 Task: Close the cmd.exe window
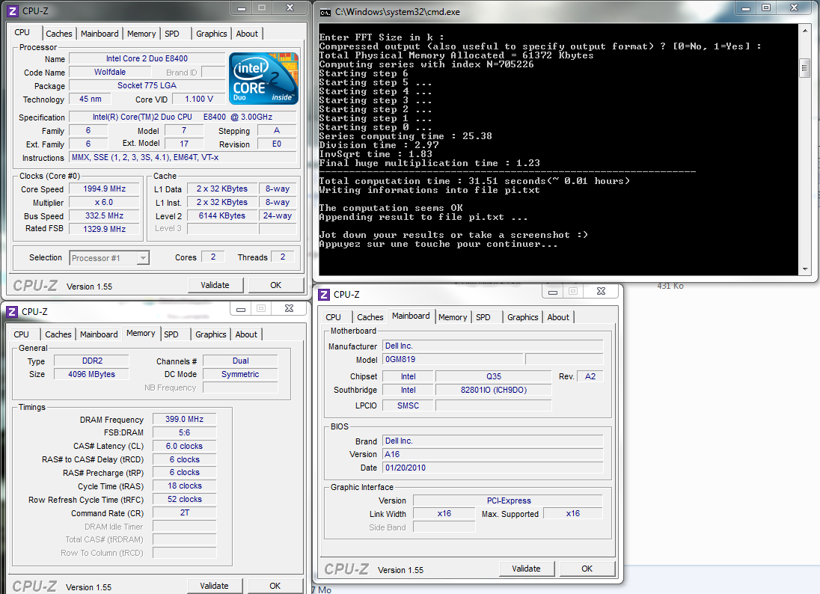794,8
